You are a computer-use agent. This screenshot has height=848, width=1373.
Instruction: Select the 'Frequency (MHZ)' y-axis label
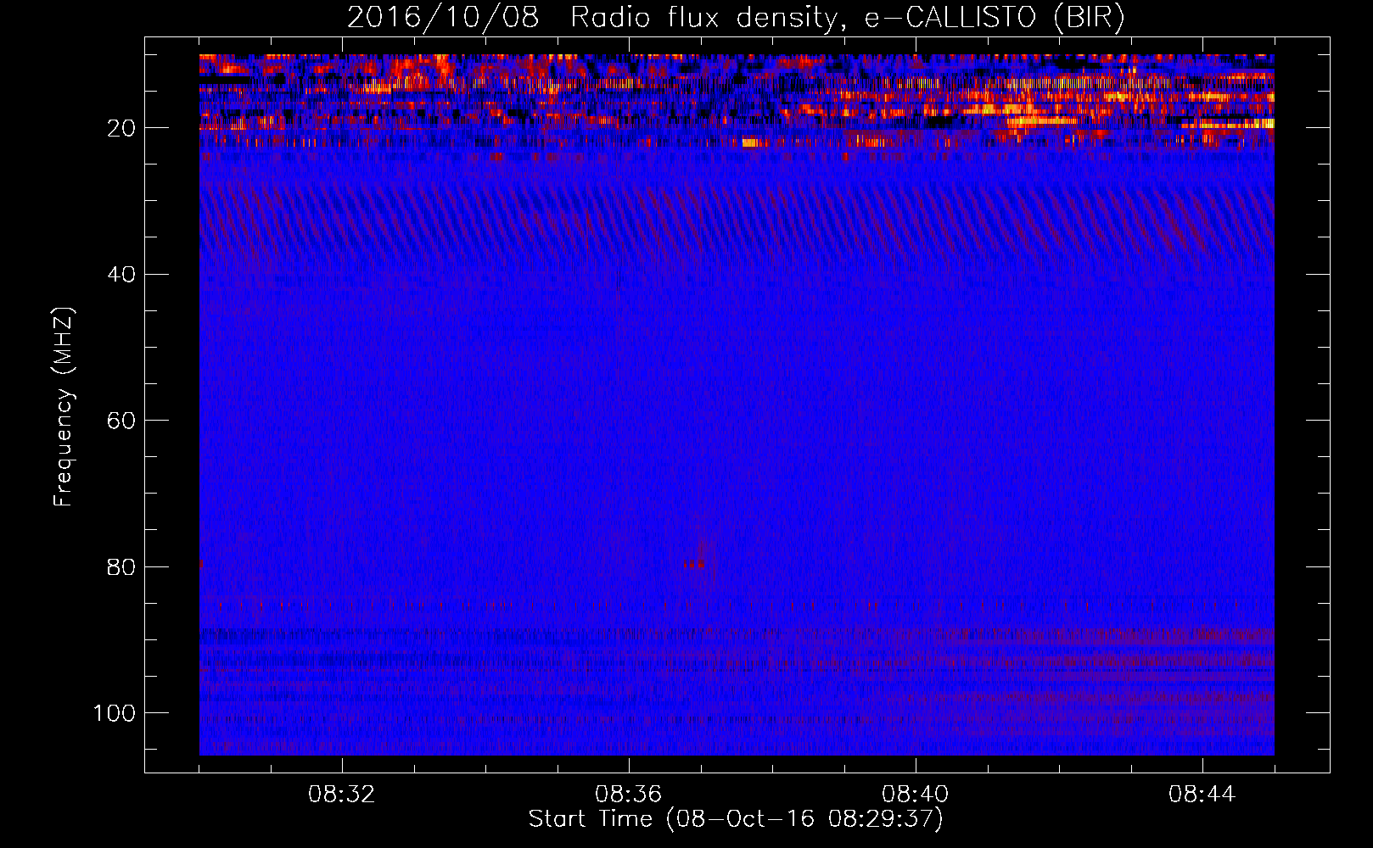[x=64, y=407]
